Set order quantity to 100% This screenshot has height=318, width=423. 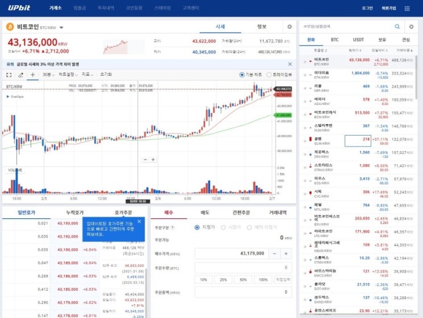(263, 280)
